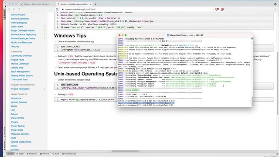This screenshot has height=157, width=279.
Task: Expand the User Centre submenu arrow
Action: tap(44, 27)
